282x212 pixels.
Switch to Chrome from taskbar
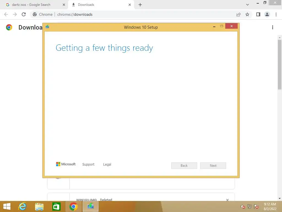[73, 206]
